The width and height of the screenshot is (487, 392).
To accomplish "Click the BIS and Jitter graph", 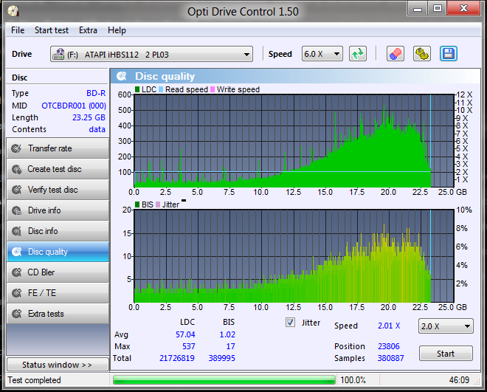I will coord(294,256).
